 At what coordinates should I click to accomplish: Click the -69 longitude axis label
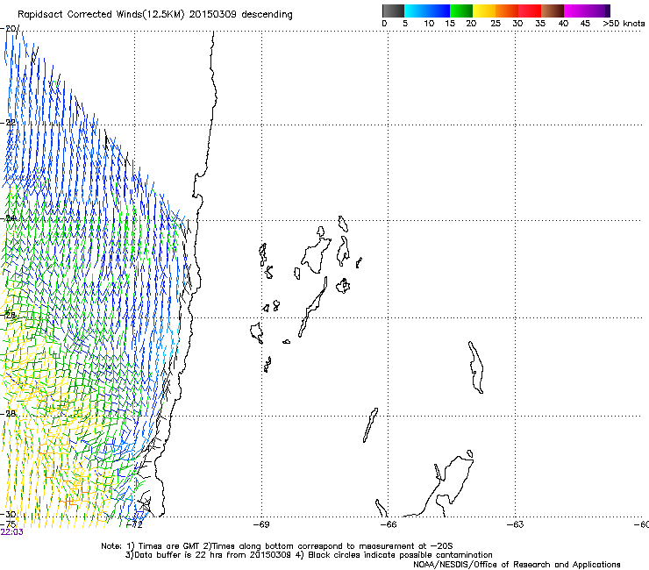[261, 524]
